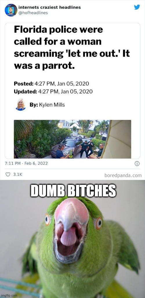Open the tweet info icon
This screenshot has width=145, height=298.
(137, 164)
